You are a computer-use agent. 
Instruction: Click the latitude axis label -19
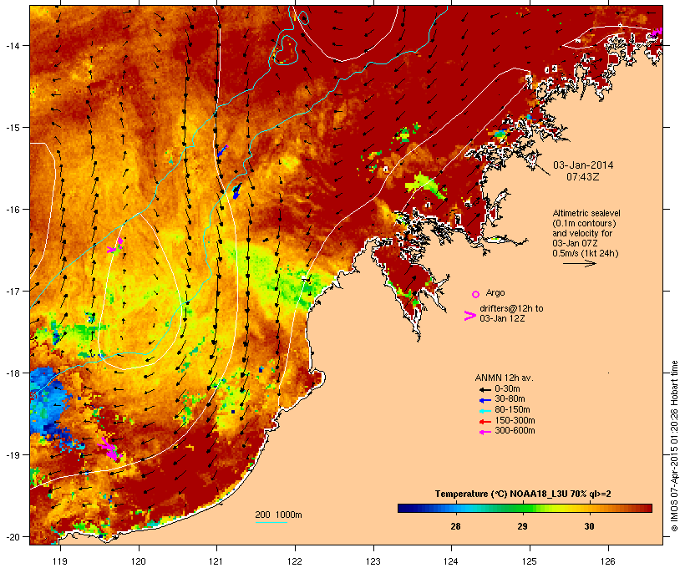(12, 455)
